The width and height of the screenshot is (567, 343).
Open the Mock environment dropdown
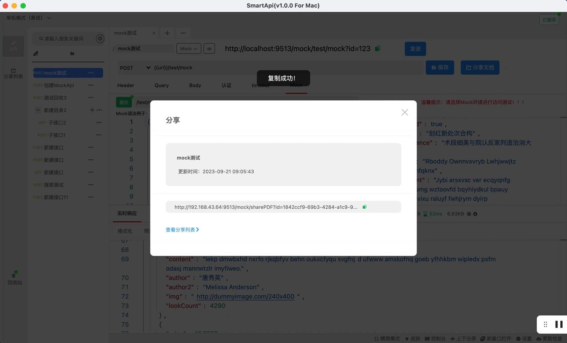coord(188,48)
